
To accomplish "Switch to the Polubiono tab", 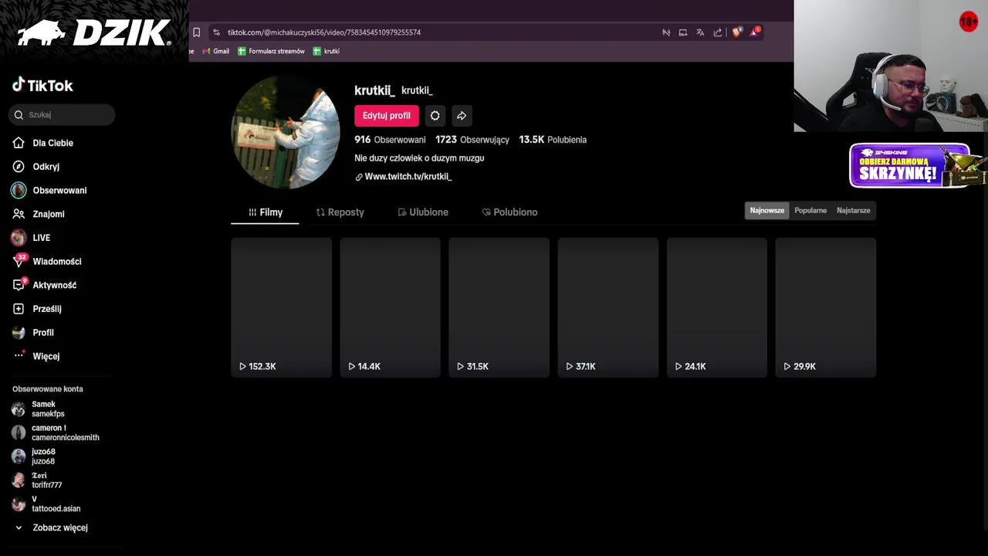I will 509,212.
